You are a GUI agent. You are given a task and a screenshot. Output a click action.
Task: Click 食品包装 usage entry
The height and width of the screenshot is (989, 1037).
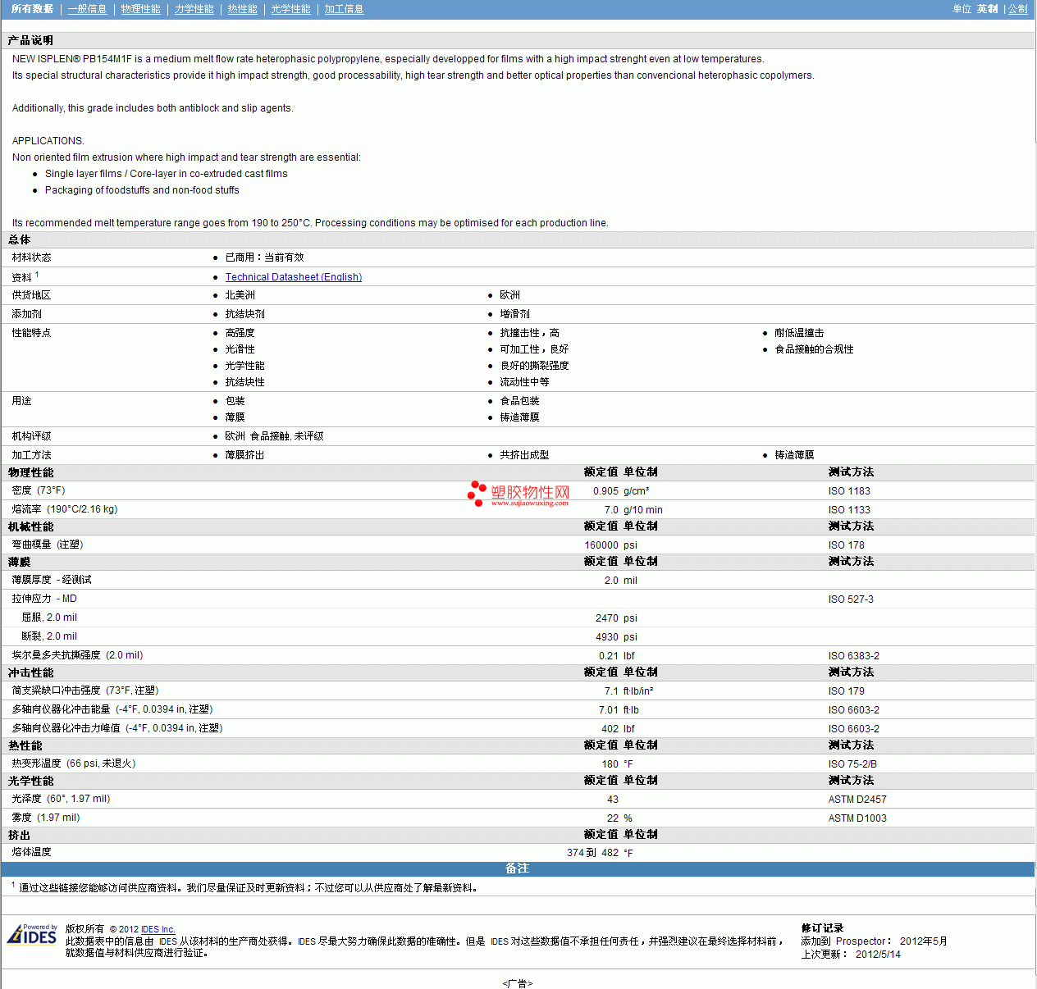click(520, 401)
